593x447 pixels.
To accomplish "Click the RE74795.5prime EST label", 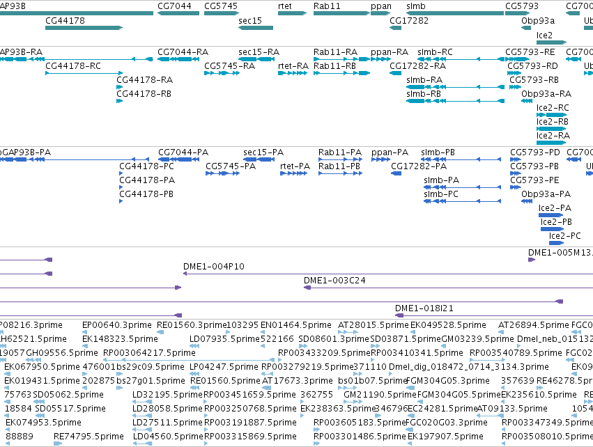I will [88, 437].
